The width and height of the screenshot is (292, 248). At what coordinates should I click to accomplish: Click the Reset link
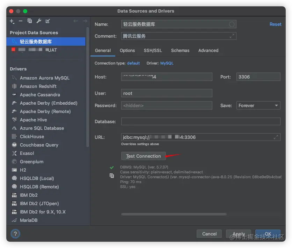point(275,24)
